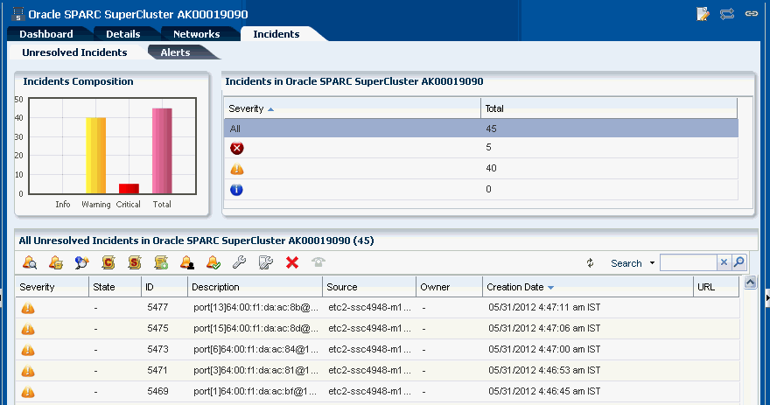The height and width of the screenshot is (405, 770).
Task: Click the red X close-incident icon
Action: coord(292,262)
